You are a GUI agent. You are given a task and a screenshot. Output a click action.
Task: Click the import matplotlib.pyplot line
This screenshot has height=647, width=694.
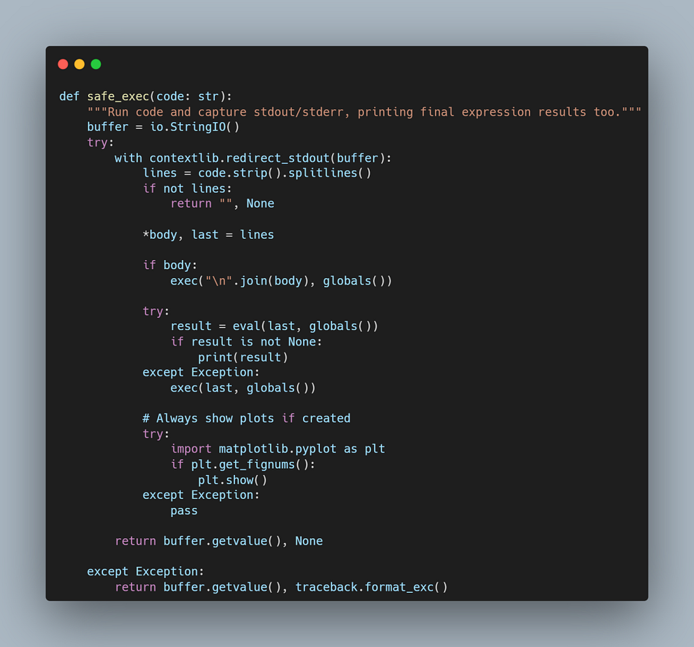(278, 448)
